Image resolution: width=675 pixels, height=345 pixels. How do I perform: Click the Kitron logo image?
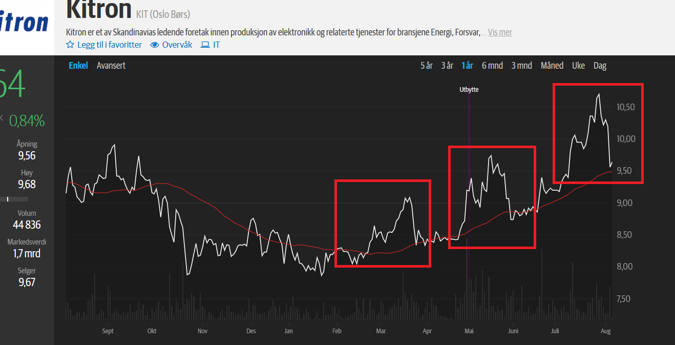pos(24,22)
